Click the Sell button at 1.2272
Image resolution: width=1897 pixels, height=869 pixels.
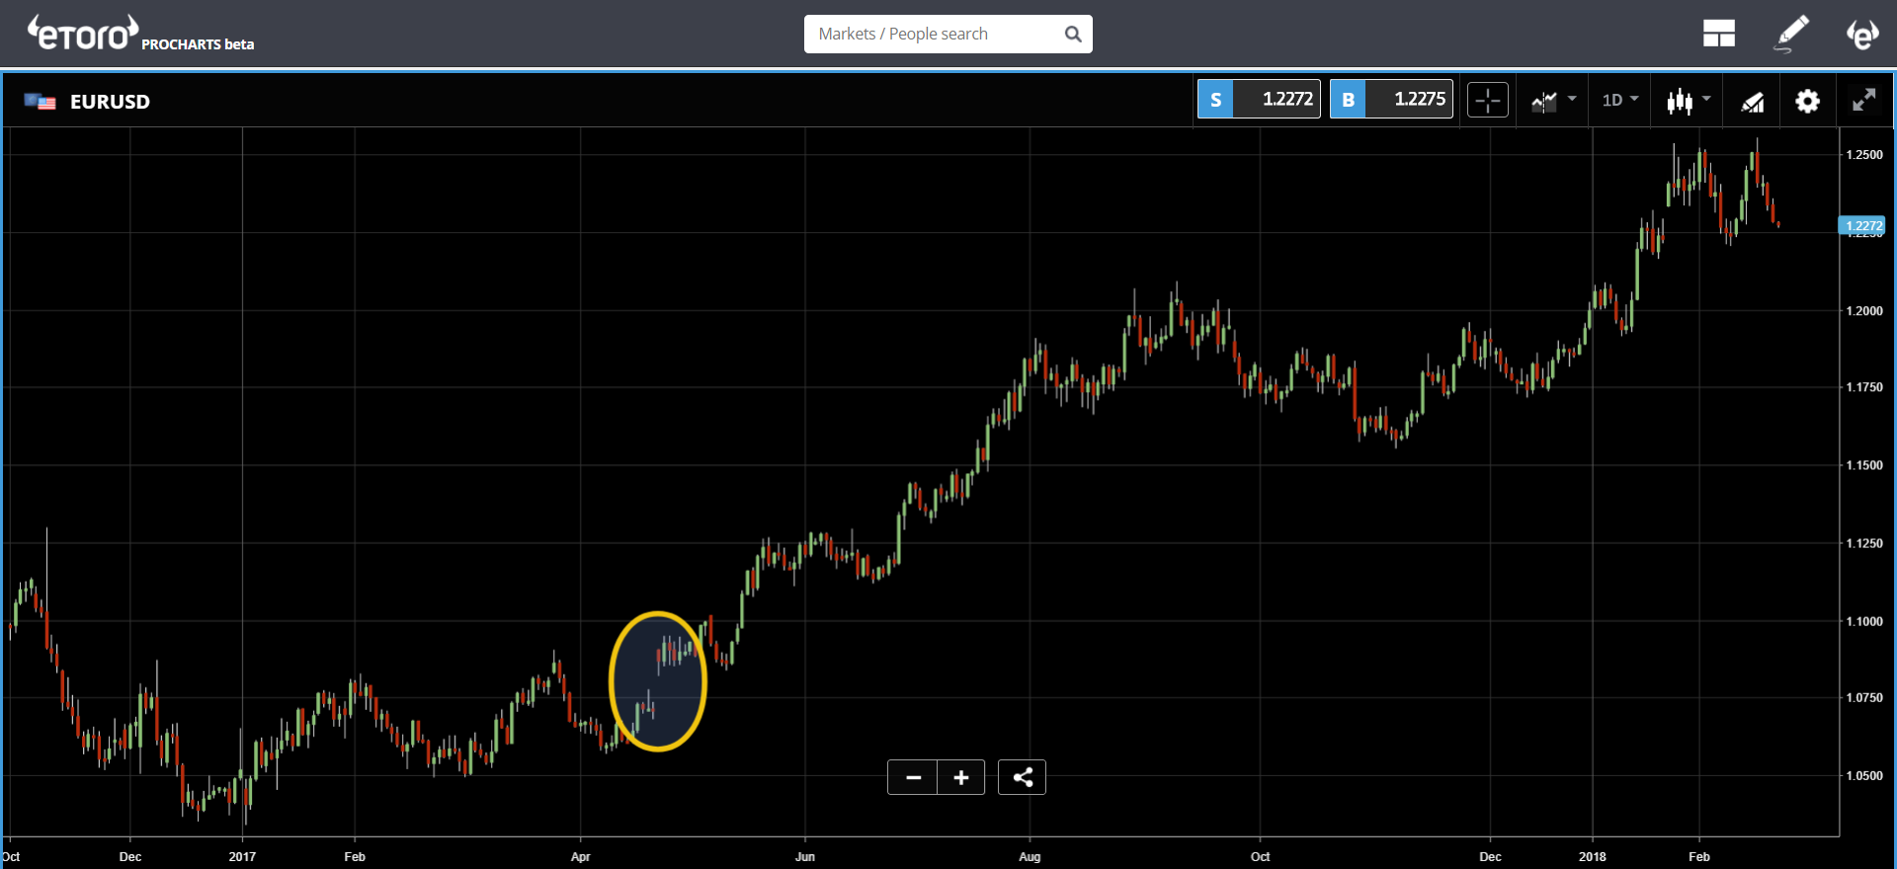(1259, 99)
